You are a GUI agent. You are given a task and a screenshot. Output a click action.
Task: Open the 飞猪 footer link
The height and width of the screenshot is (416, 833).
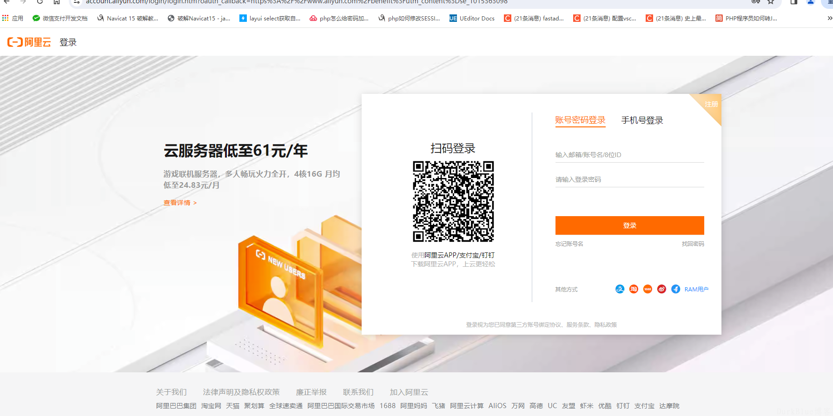(x=438, y=406)
